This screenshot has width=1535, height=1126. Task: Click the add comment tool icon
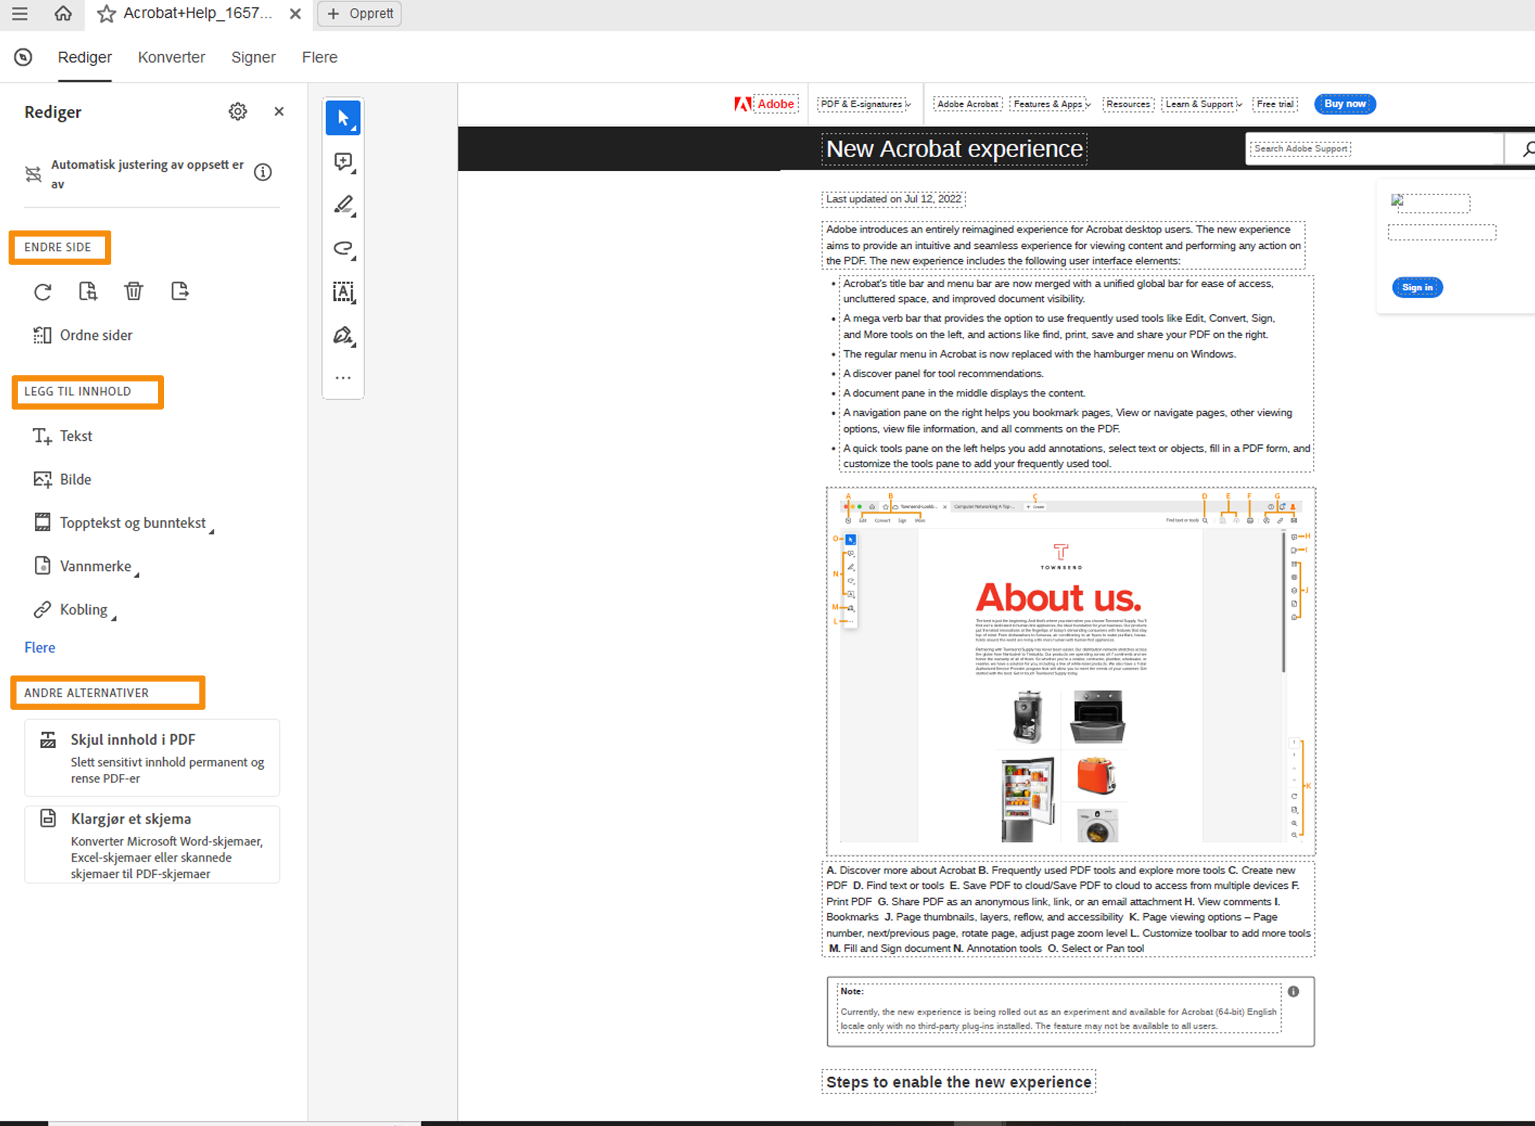pyautogui.click(x=343, y=162)
